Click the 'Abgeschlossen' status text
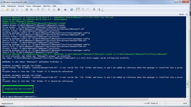 click(7, 103)
